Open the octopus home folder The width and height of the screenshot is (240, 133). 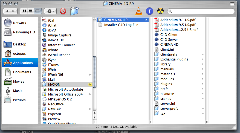coord(20,54)
